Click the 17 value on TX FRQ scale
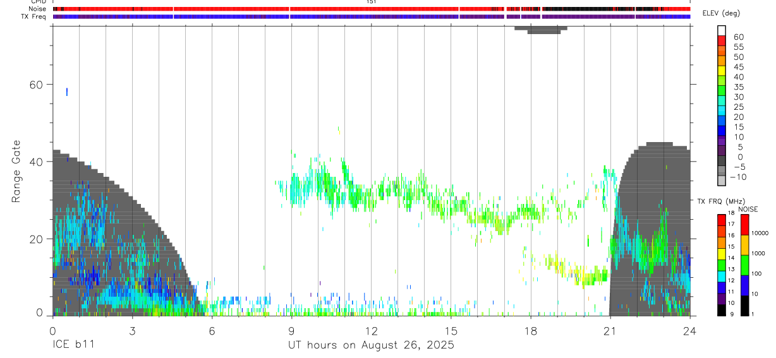 click(732, 224)
